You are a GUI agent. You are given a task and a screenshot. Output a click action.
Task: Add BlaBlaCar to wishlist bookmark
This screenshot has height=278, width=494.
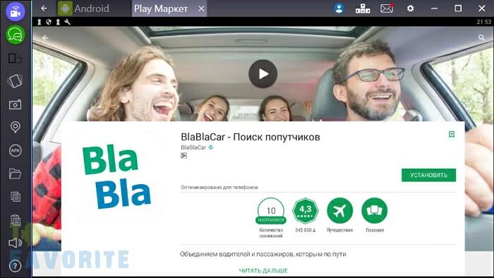pos(452,135)
